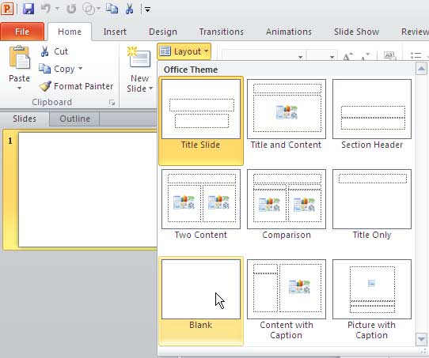Viewport: 429px width, 358px height.
Task: Expand the Copy dropdown arrow
Action: tap(80, 68)
